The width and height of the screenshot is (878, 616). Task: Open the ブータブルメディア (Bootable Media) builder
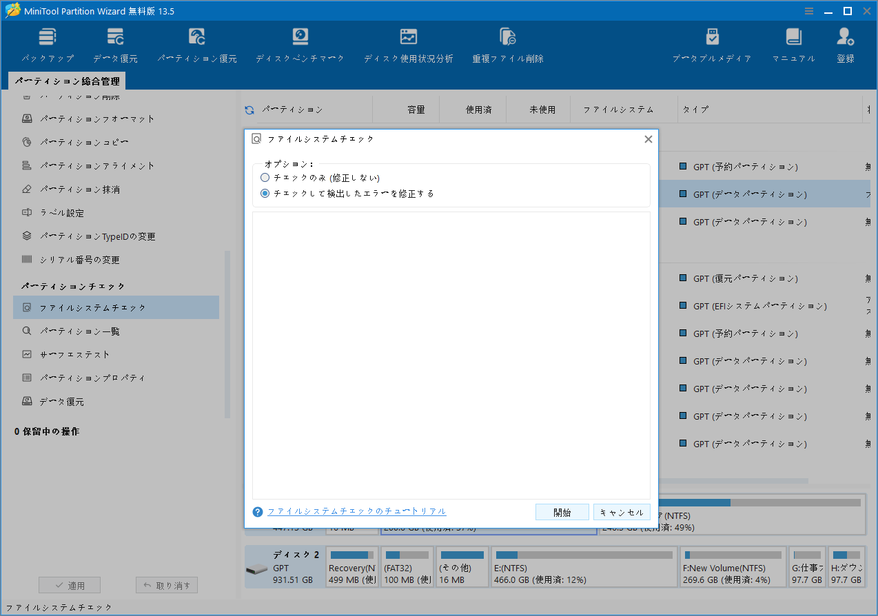(x=712, y=43)
